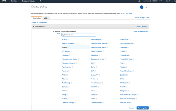
Task: Select RDS Data API service
Action: 124,83
